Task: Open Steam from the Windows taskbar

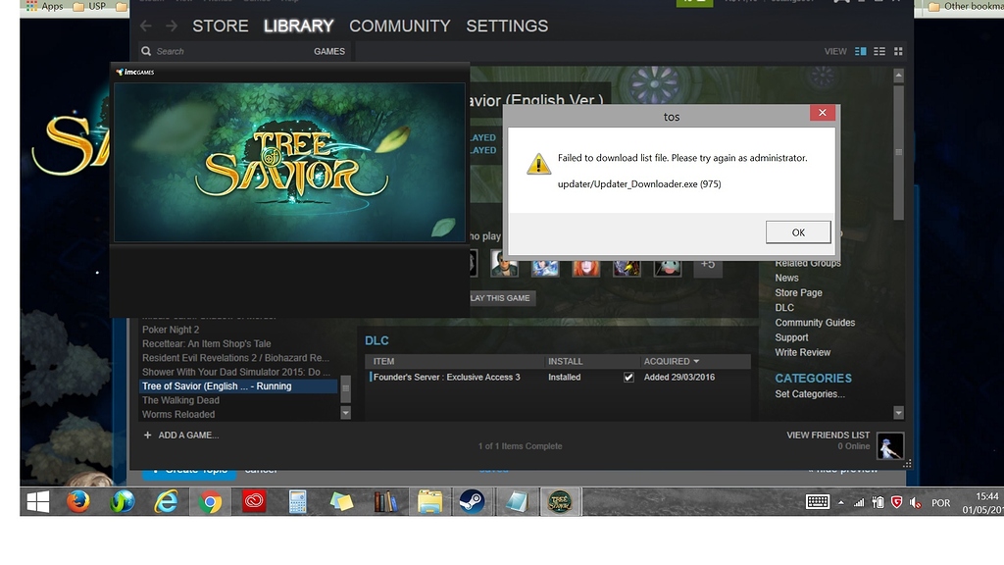Action: click(x=470, y=502)
